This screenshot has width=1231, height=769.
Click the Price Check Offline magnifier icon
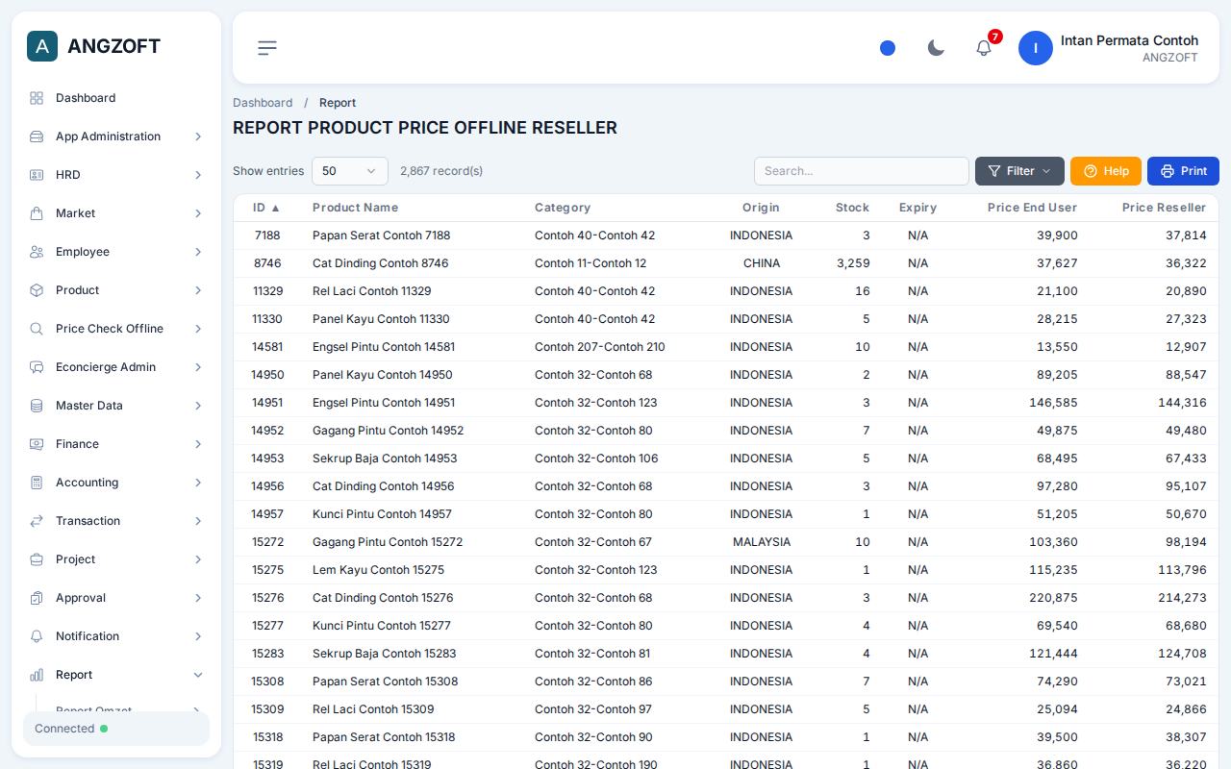pos(37,329)
